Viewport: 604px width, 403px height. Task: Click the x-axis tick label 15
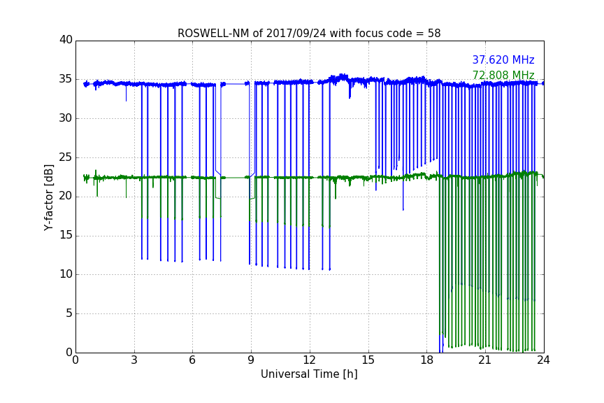[x=368, y=360]
